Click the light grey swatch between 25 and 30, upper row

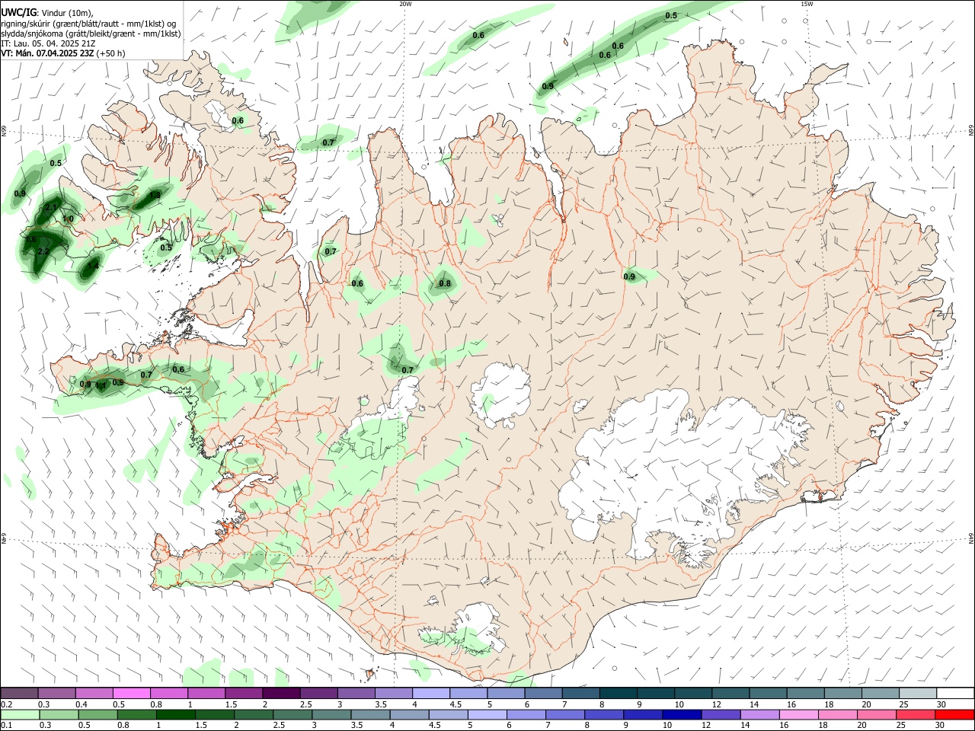click(918, 693)
